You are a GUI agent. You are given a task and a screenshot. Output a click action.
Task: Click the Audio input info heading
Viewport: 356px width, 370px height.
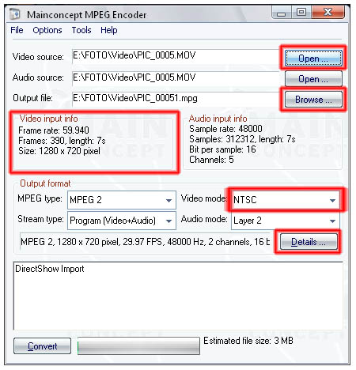coord(218,119)
